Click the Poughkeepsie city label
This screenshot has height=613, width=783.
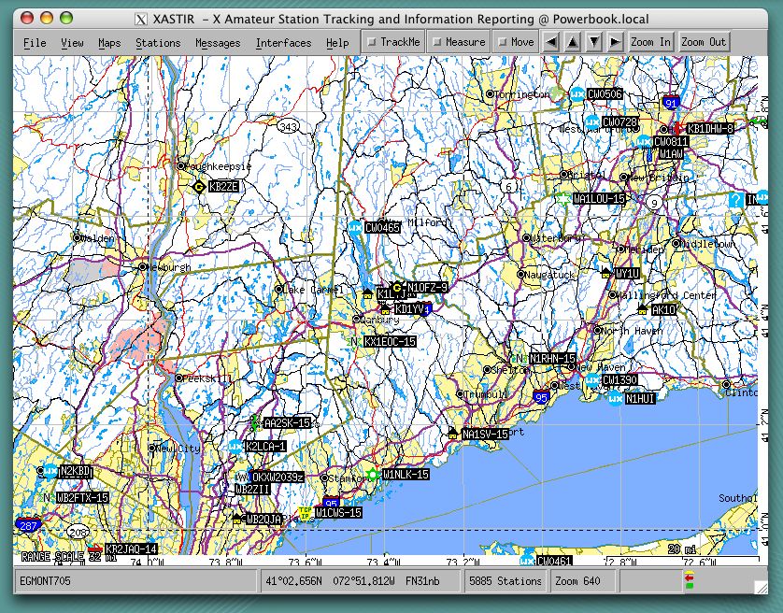coord(218,165)
